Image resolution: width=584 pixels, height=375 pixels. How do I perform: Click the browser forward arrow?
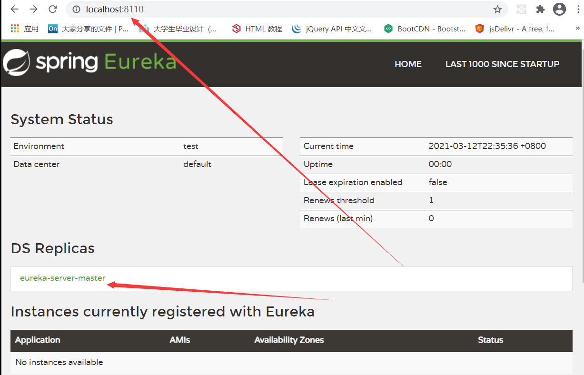pyautogui.click(x=33, y=9)
